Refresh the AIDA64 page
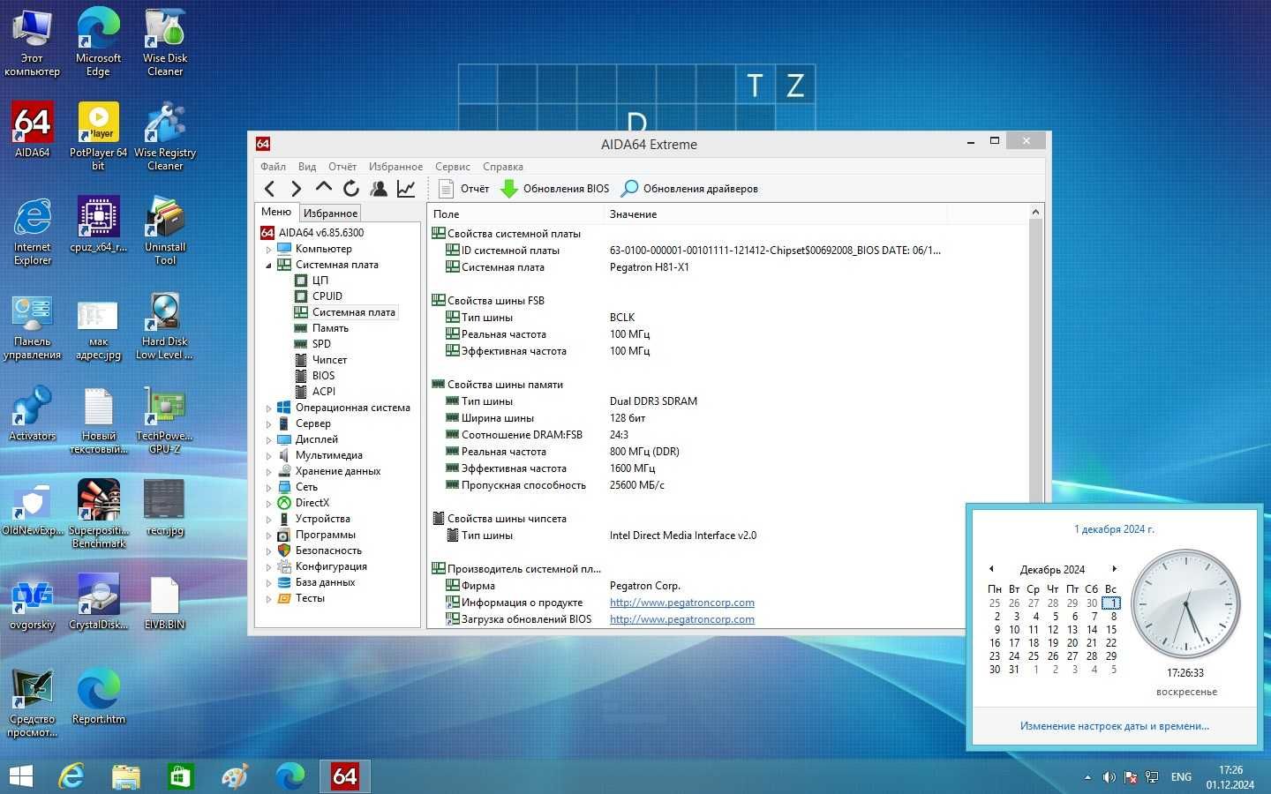1271x794 pixels. click(350, 188)
